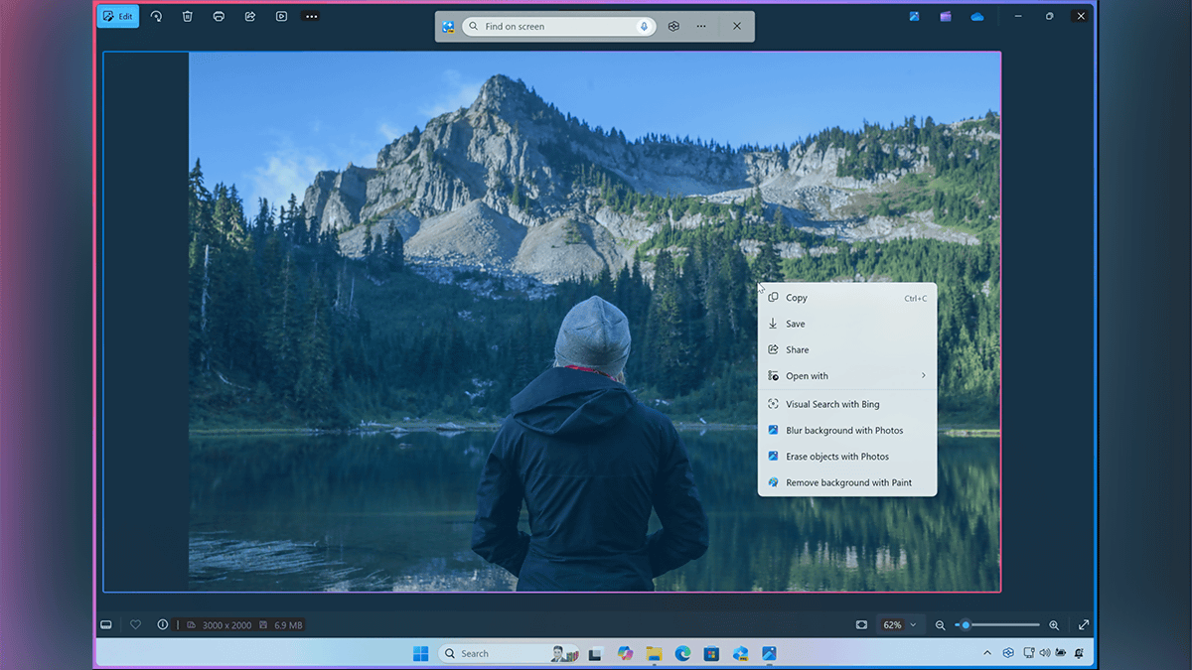1192x670 pixels.
Task: Toggle the filmstrip icon at bottom left
Action: pos(105,625)
